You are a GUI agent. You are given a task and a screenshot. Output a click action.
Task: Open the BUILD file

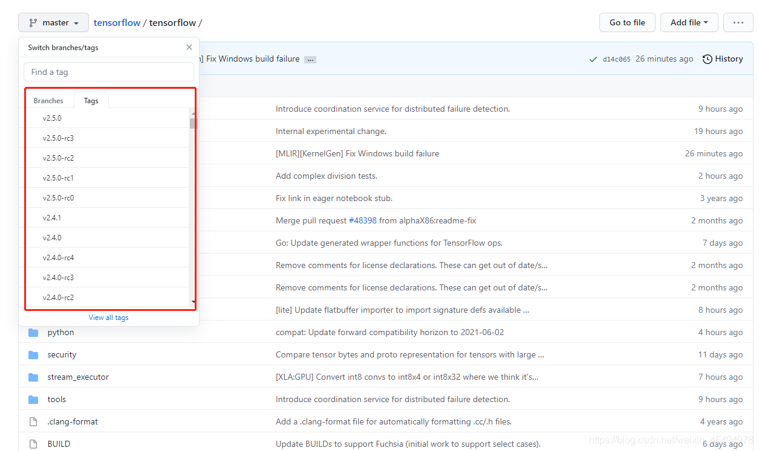[59, 444]
